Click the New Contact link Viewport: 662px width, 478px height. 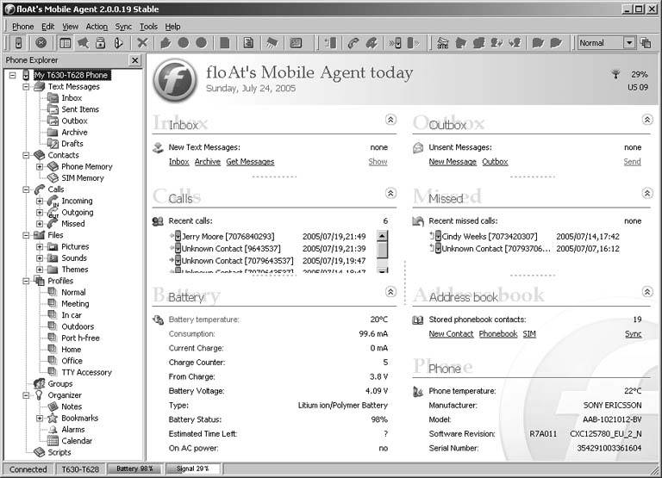click(451, 334)
